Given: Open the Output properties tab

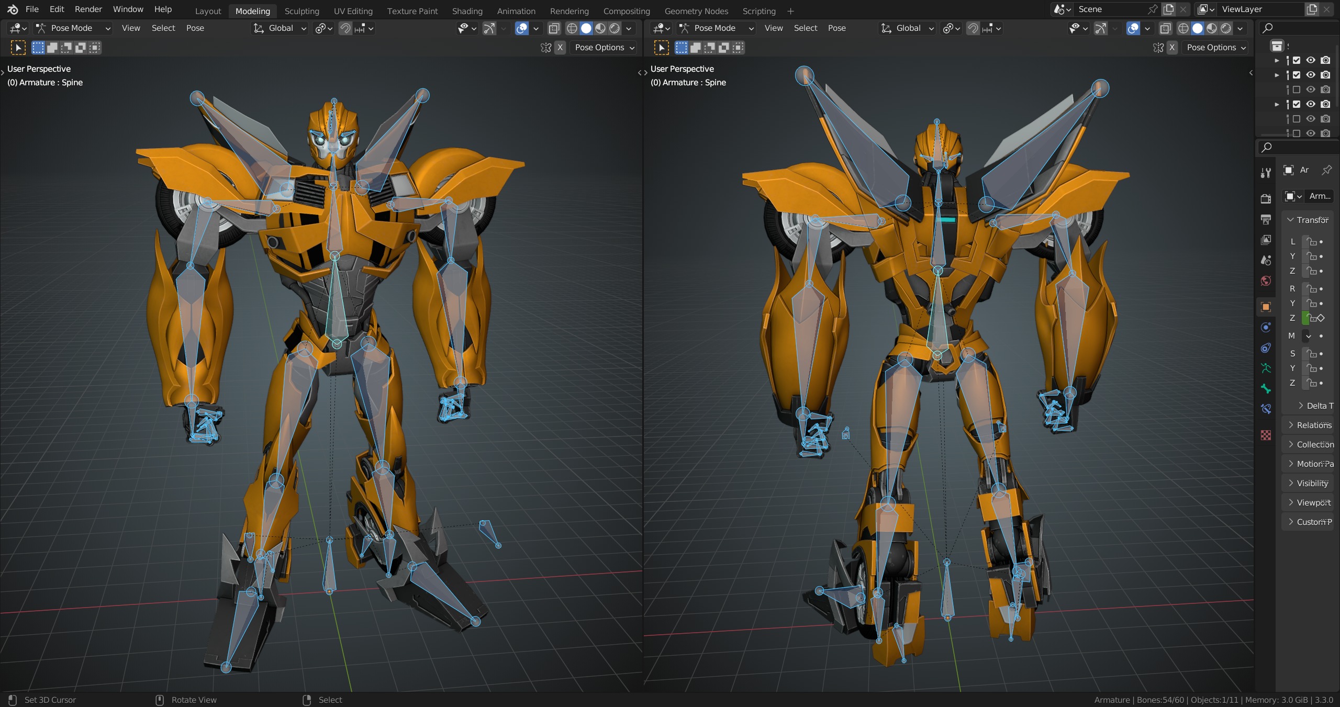Looking at the screenshot, I should 1266,219.
